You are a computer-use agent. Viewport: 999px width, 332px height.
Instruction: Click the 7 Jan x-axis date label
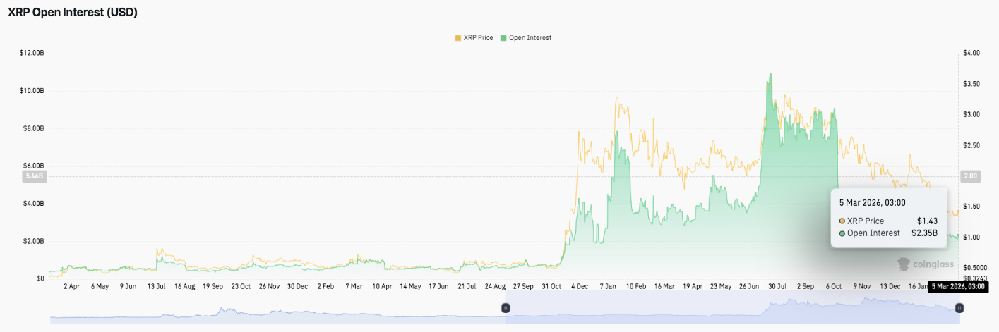click(x=607, y=287)
